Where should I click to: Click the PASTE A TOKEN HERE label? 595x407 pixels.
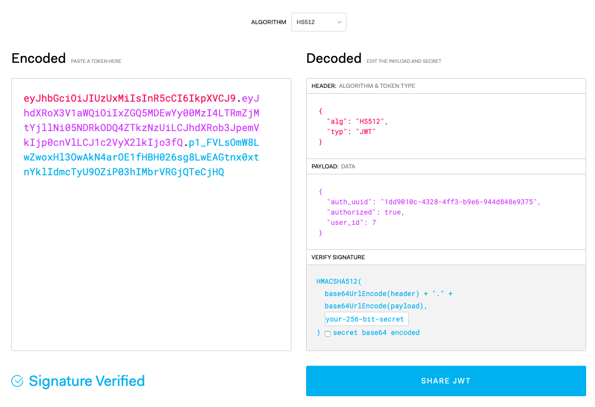[96, 61]
